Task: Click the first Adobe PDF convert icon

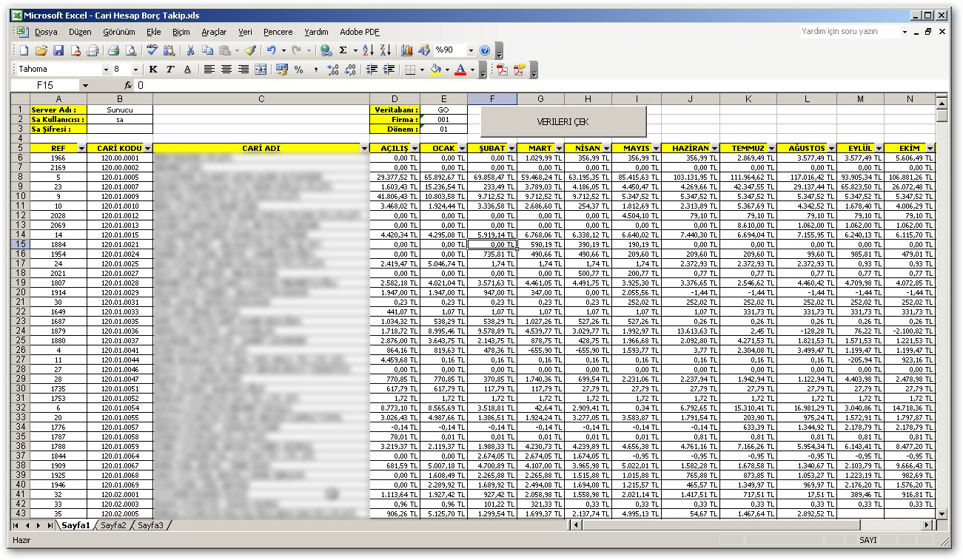Action: point(503,70)
